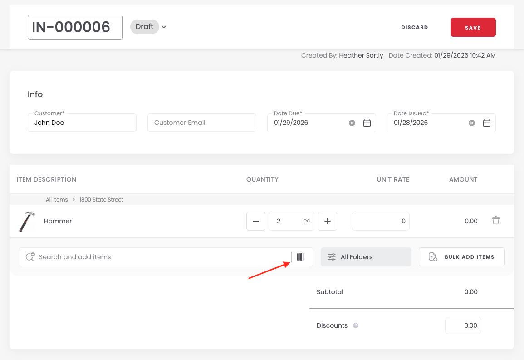Clear the Date Issued value
Viewport: 524px width, 360px height.
pyautogui.click(x=472, y=123)
